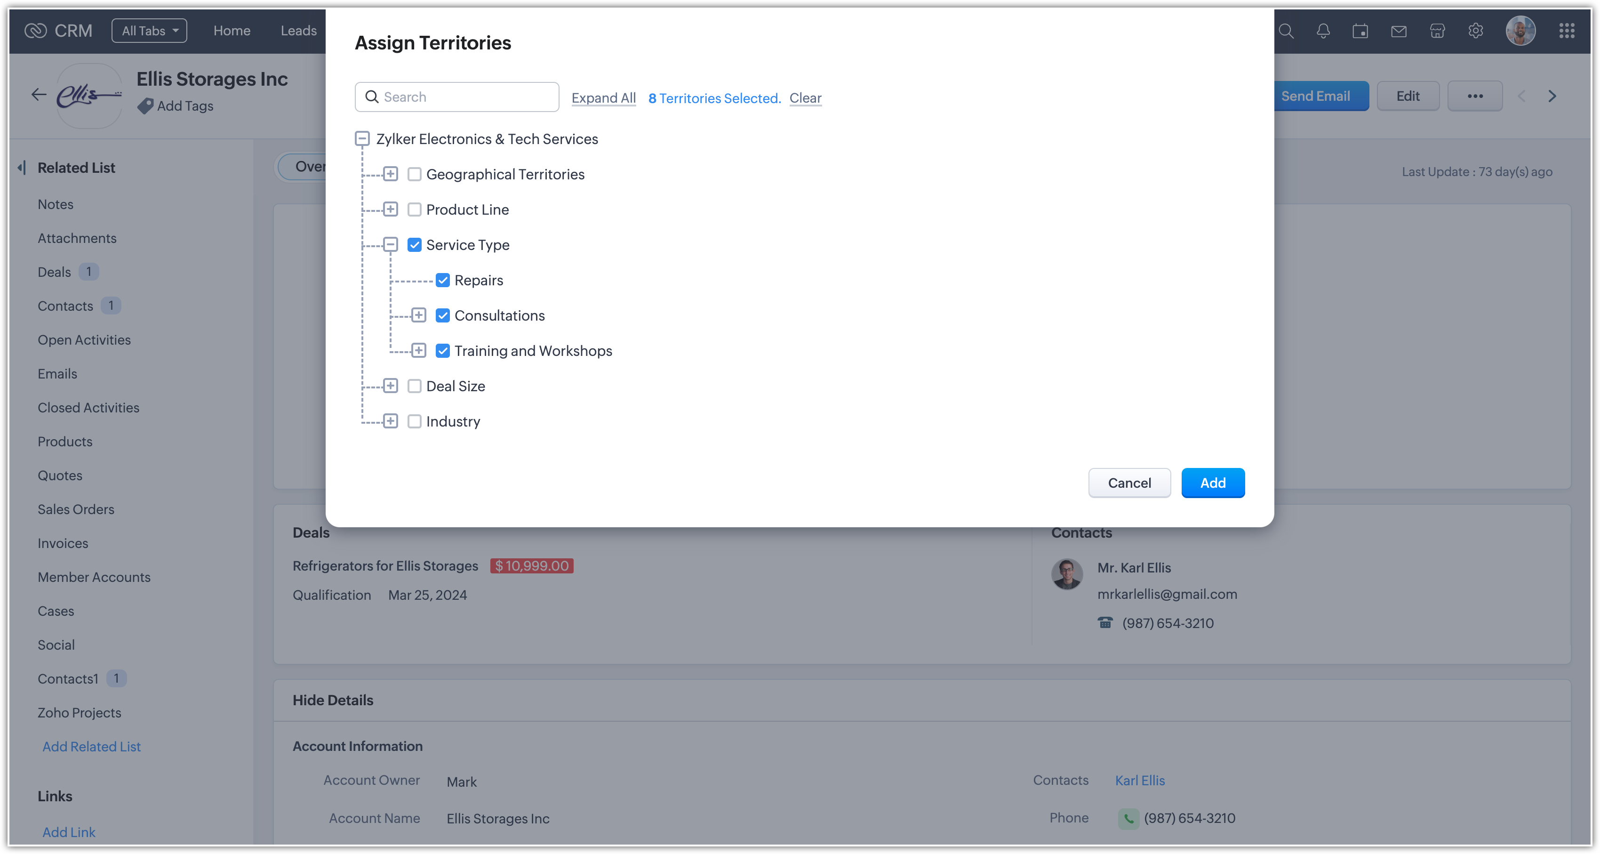The height and width of the screenshot is (854, 1600).
Task: Check the Geographical Territories checkbox
Action: 414,175
